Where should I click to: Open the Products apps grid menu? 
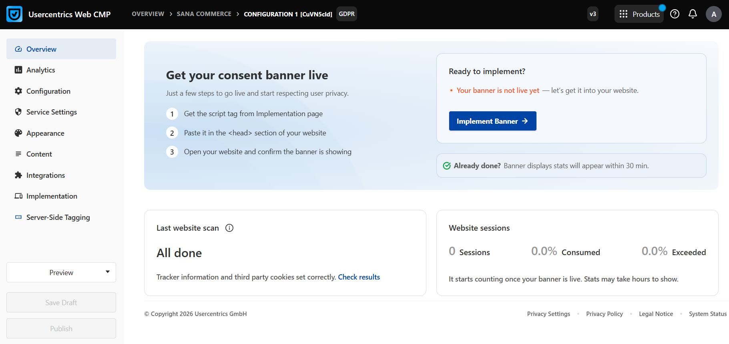[x=639, y=14]
